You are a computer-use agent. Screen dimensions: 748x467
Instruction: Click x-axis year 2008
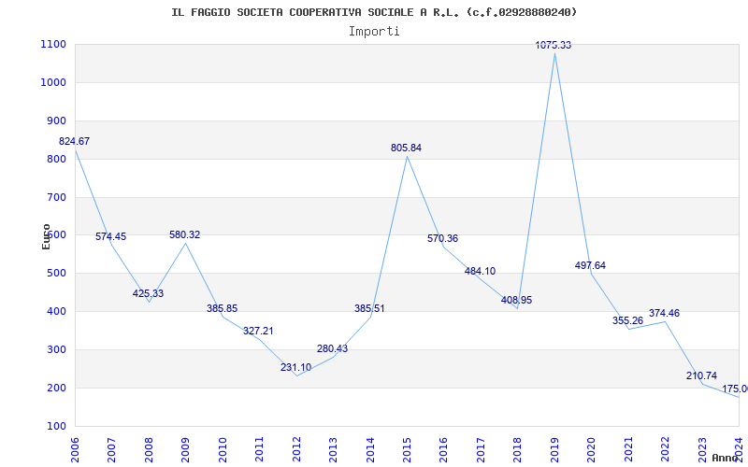(x=149, y=449)
